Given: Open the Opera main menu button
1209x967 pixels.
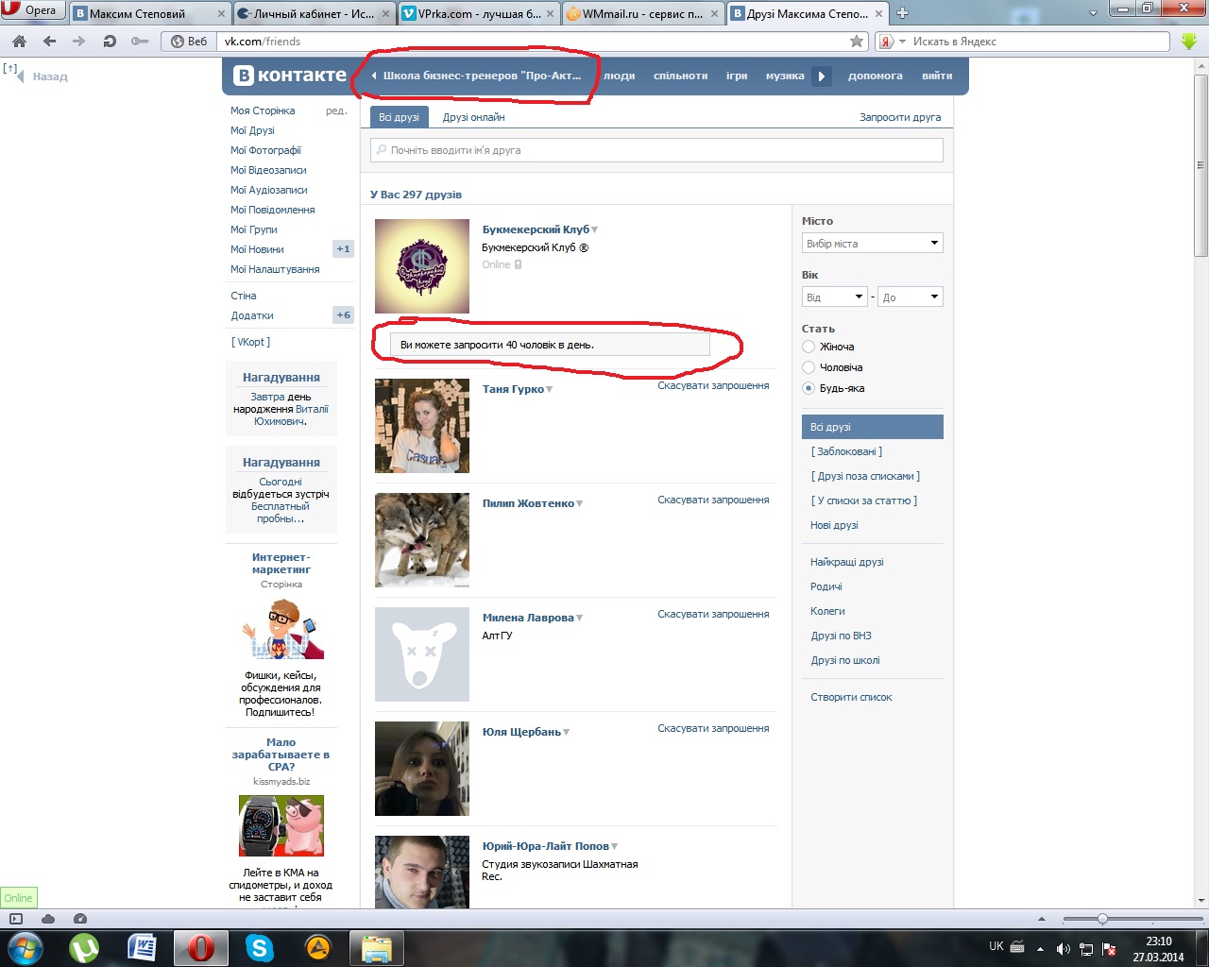Looking at the screenshot, I should [31, 10].
